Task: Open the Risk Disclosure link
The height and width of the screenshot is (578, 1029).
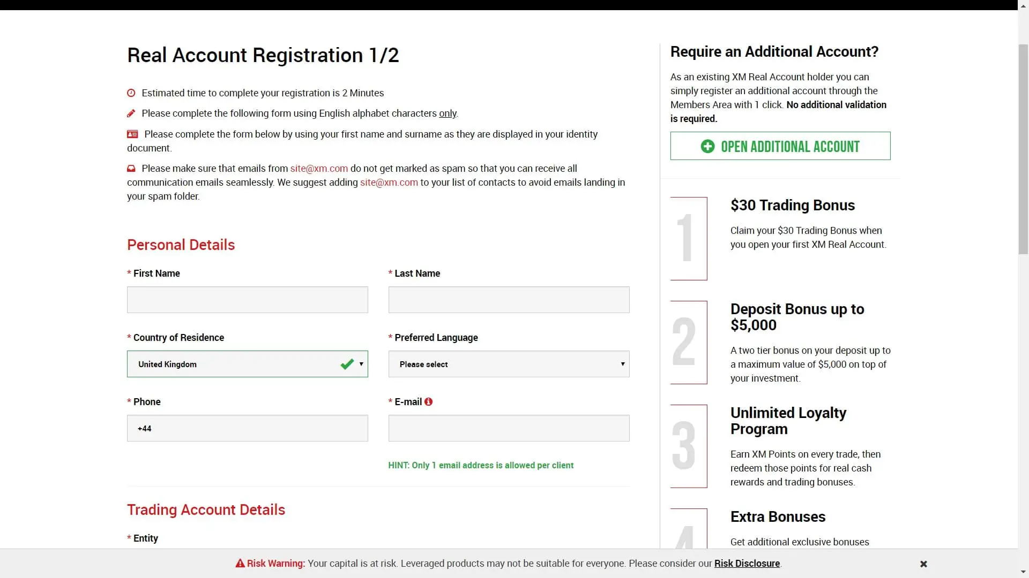Action: (747, 563)
